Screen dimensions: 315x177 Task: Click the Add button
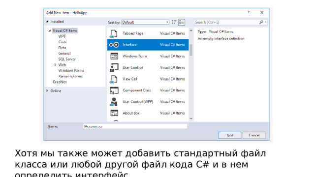230,135
